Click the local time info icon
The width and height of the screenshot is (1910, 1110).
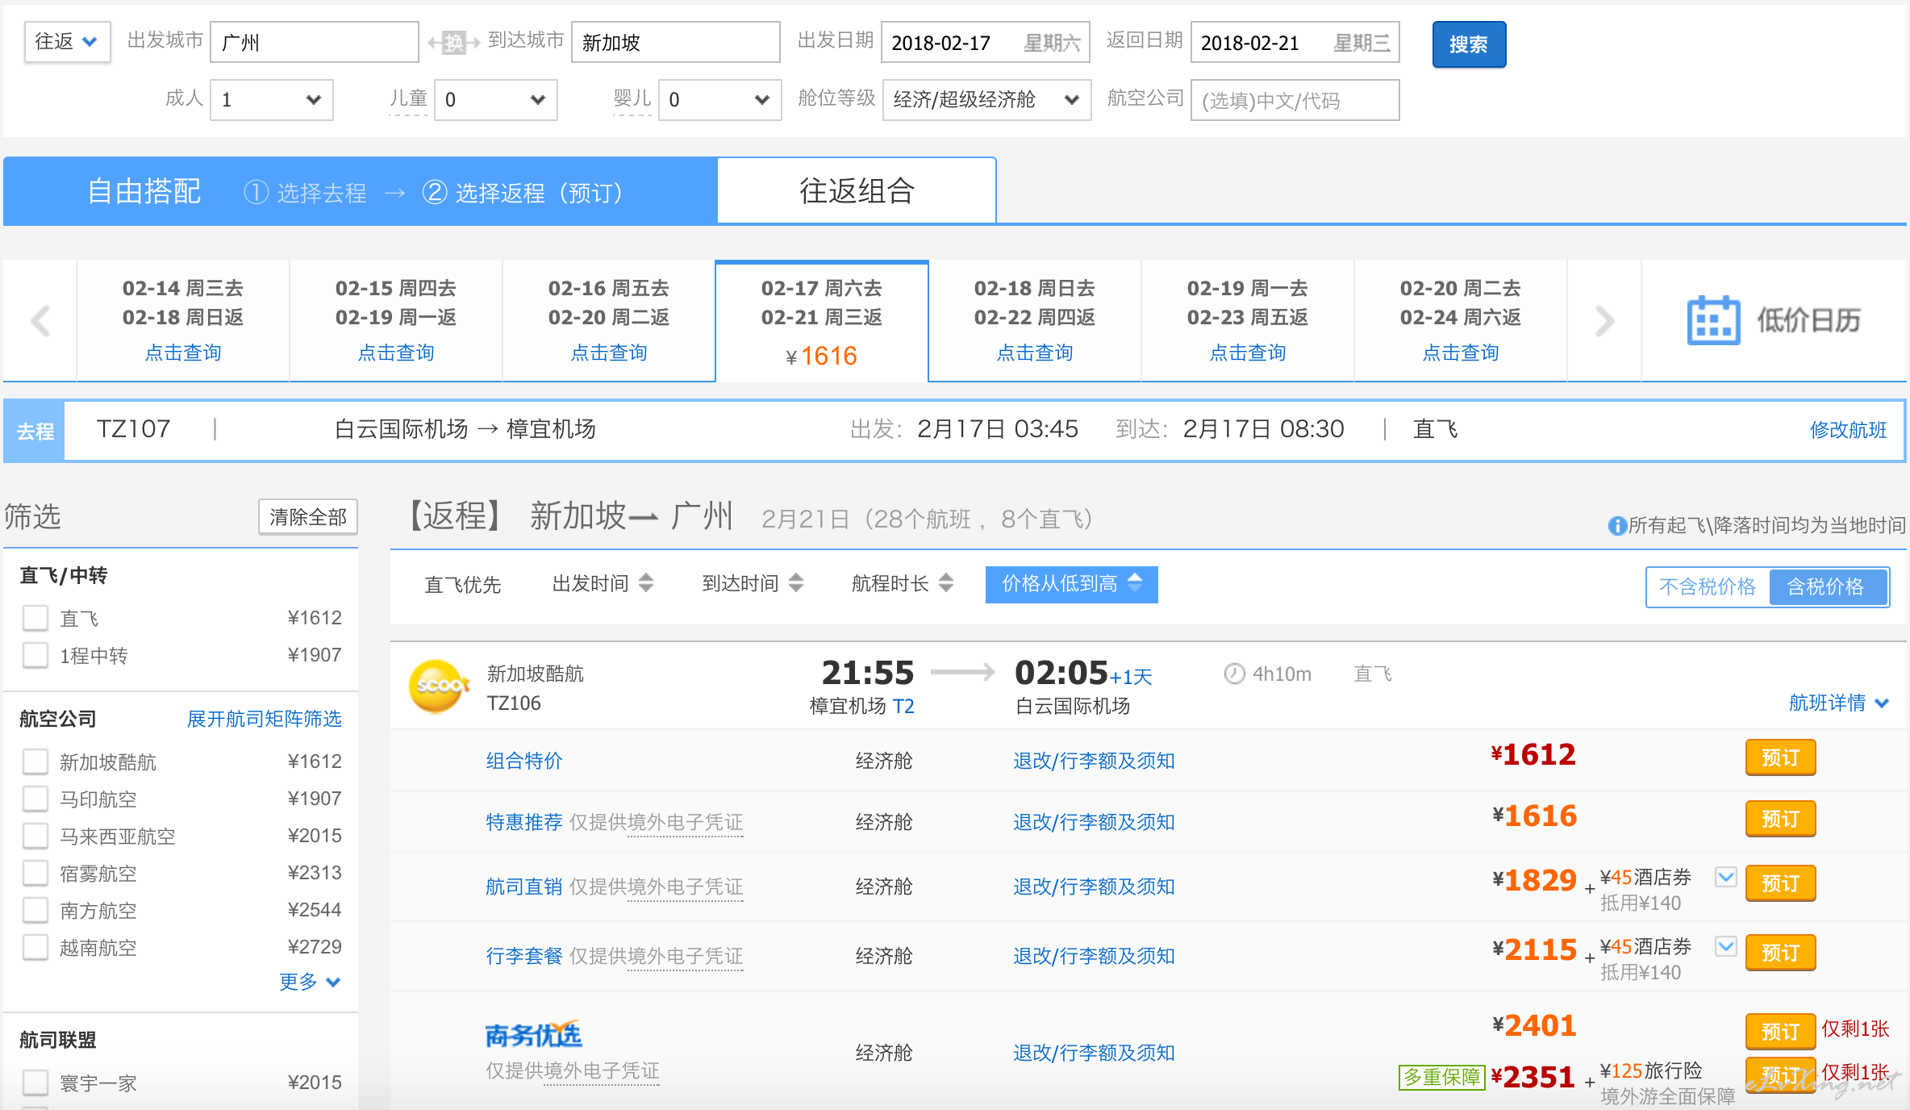click(x=1616, y=526)
